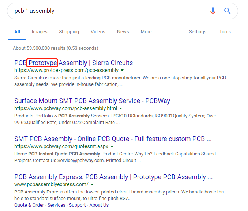Visit SMT PCB Assembly Online PCB Quote result
This screenshot has width=248, height=211.
click(x=113, y=139)
